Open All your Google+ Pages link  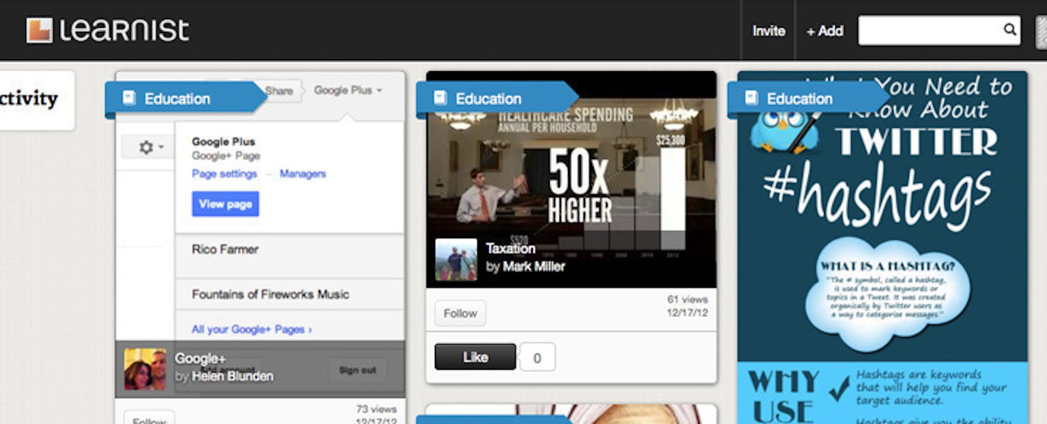(252, 329)
